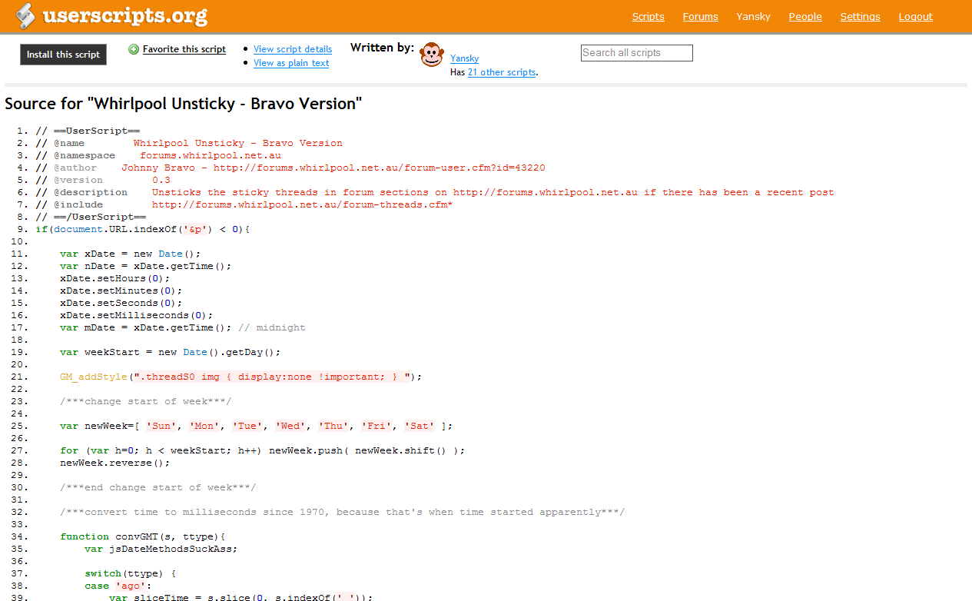The width and height of the screenshot is (972, 601).
Task: Click the '// ==/UserScript==' line 8
Action: pyautogui.click(x=91, y=217)
